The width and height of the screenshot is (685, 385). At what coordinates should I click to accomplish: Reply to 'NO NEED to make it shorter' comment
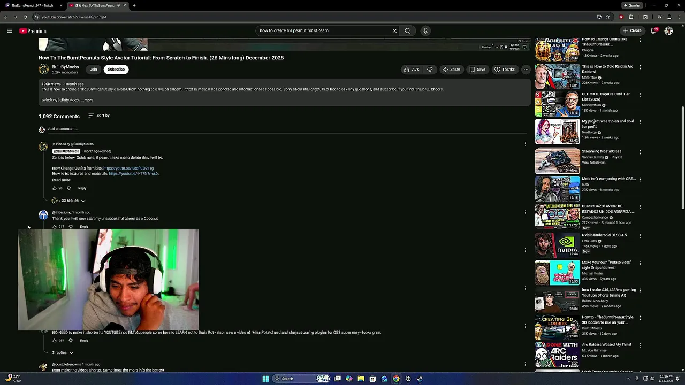click(84, 341)
